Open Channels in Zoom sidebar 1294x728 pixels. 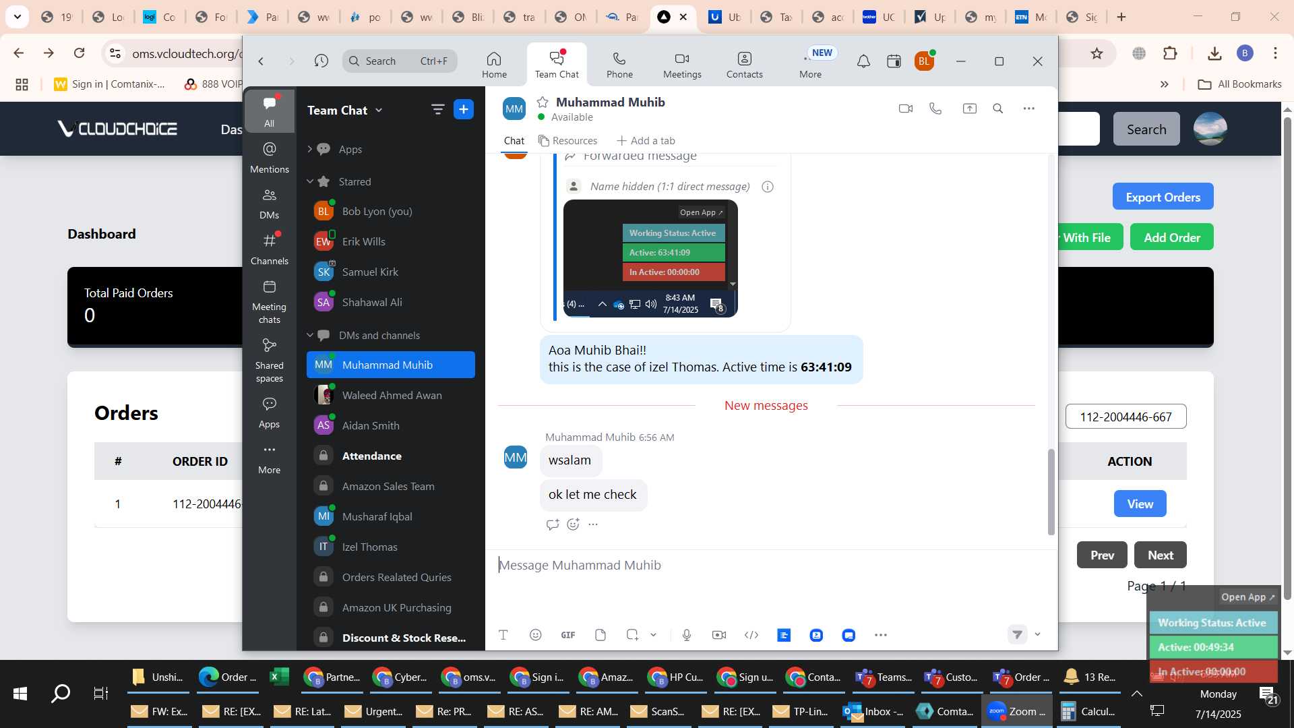click(x=269, y=249)
